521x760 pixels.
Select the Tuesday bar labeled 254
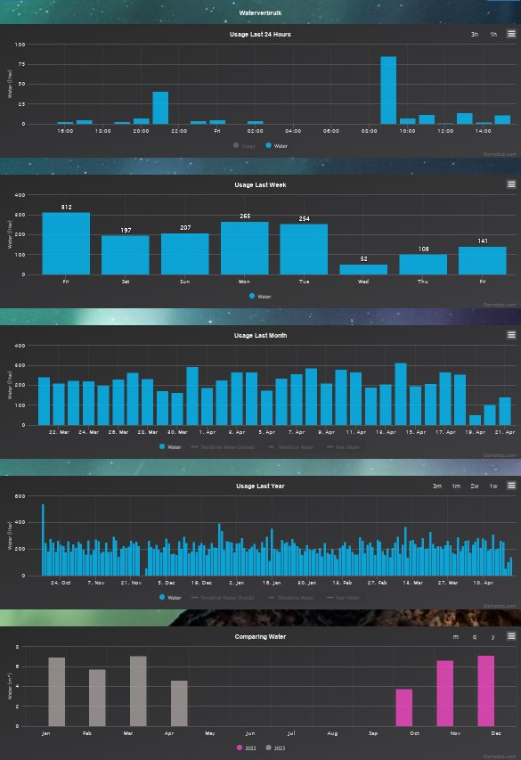pos(304,249)
